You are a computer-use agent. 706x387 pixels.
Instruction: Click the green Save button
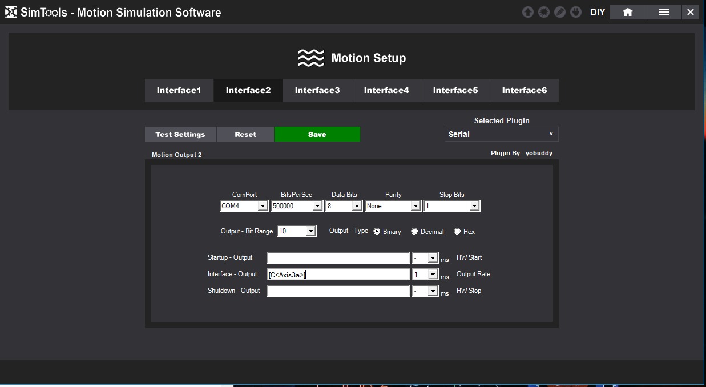coord(317,134)
